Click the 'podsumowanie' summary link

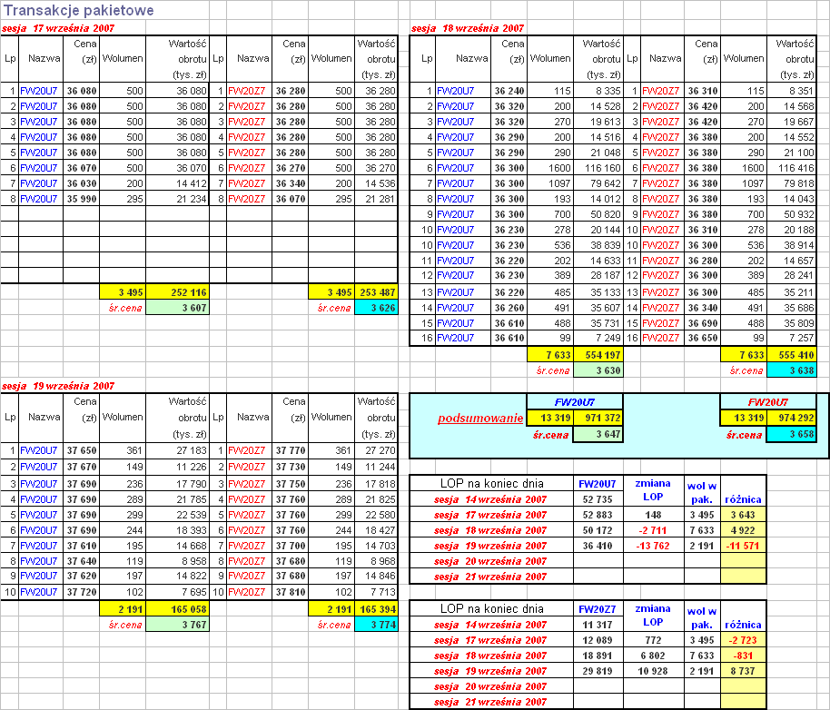pos(480,419)
